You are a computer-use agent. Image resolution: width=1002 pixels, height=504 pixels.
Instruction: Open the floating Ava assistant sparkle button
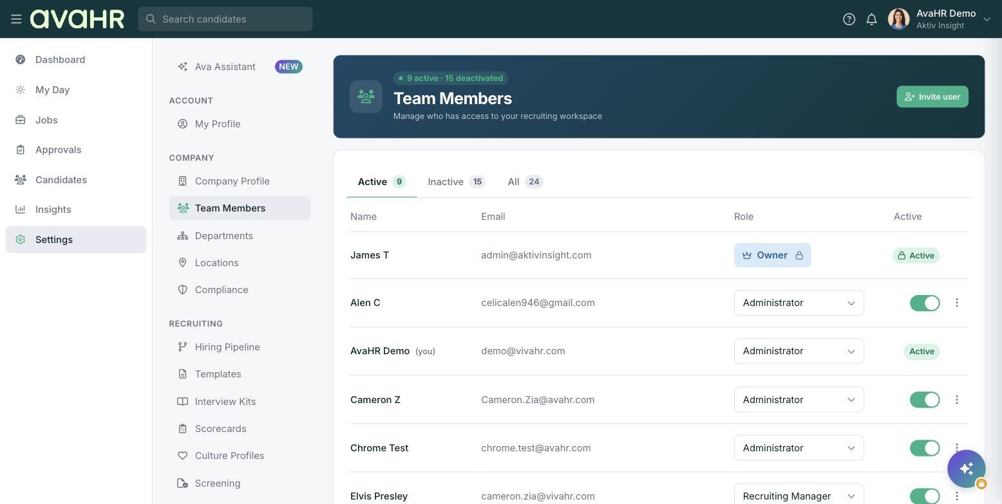coord(966,469)
